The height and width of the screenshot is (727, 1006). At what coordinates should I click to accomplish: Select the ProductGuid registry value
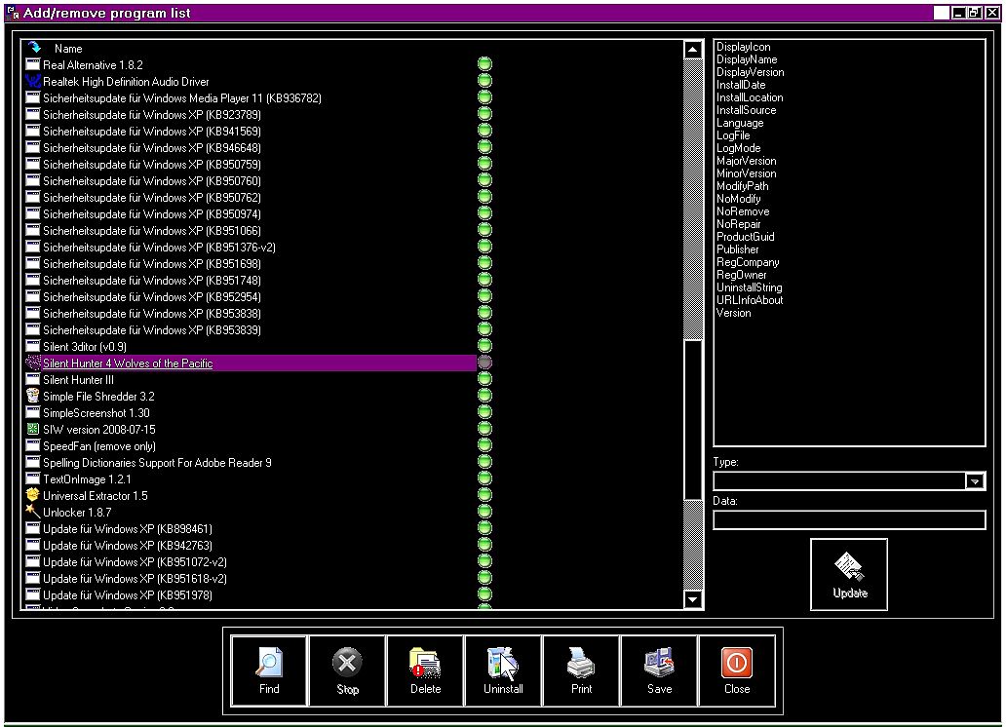[746, 237]
